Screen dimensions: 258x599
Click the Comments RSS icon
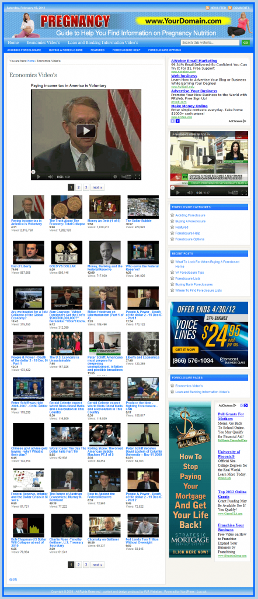click(x=230, y=8)
